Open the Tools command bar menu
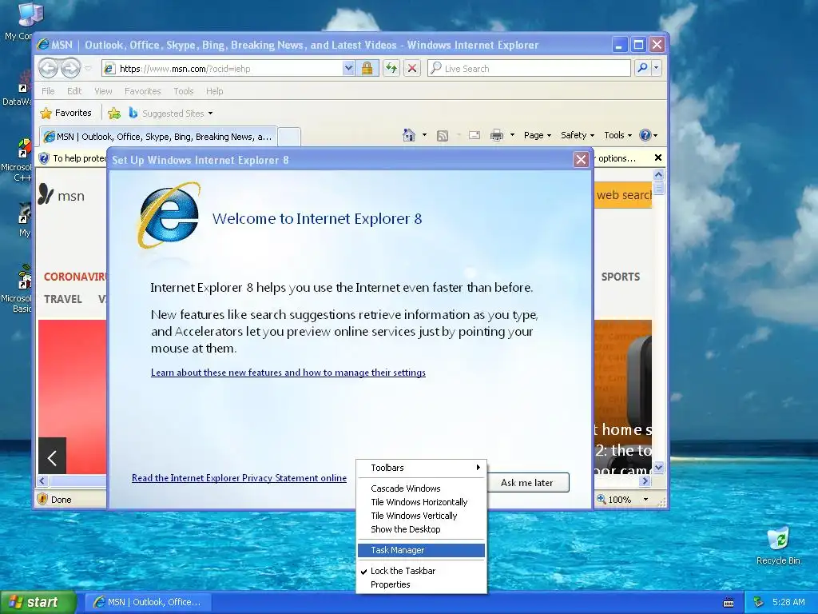This screenshot has height=614, width=818. 617,135
